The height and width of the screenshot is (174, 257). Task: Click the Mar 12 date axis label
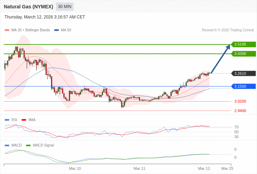(x=204, y=168)
